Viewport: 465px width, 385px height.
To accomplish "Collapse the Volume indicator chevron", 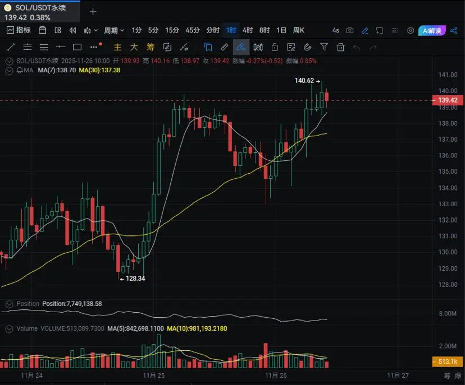I will point(9,329).
